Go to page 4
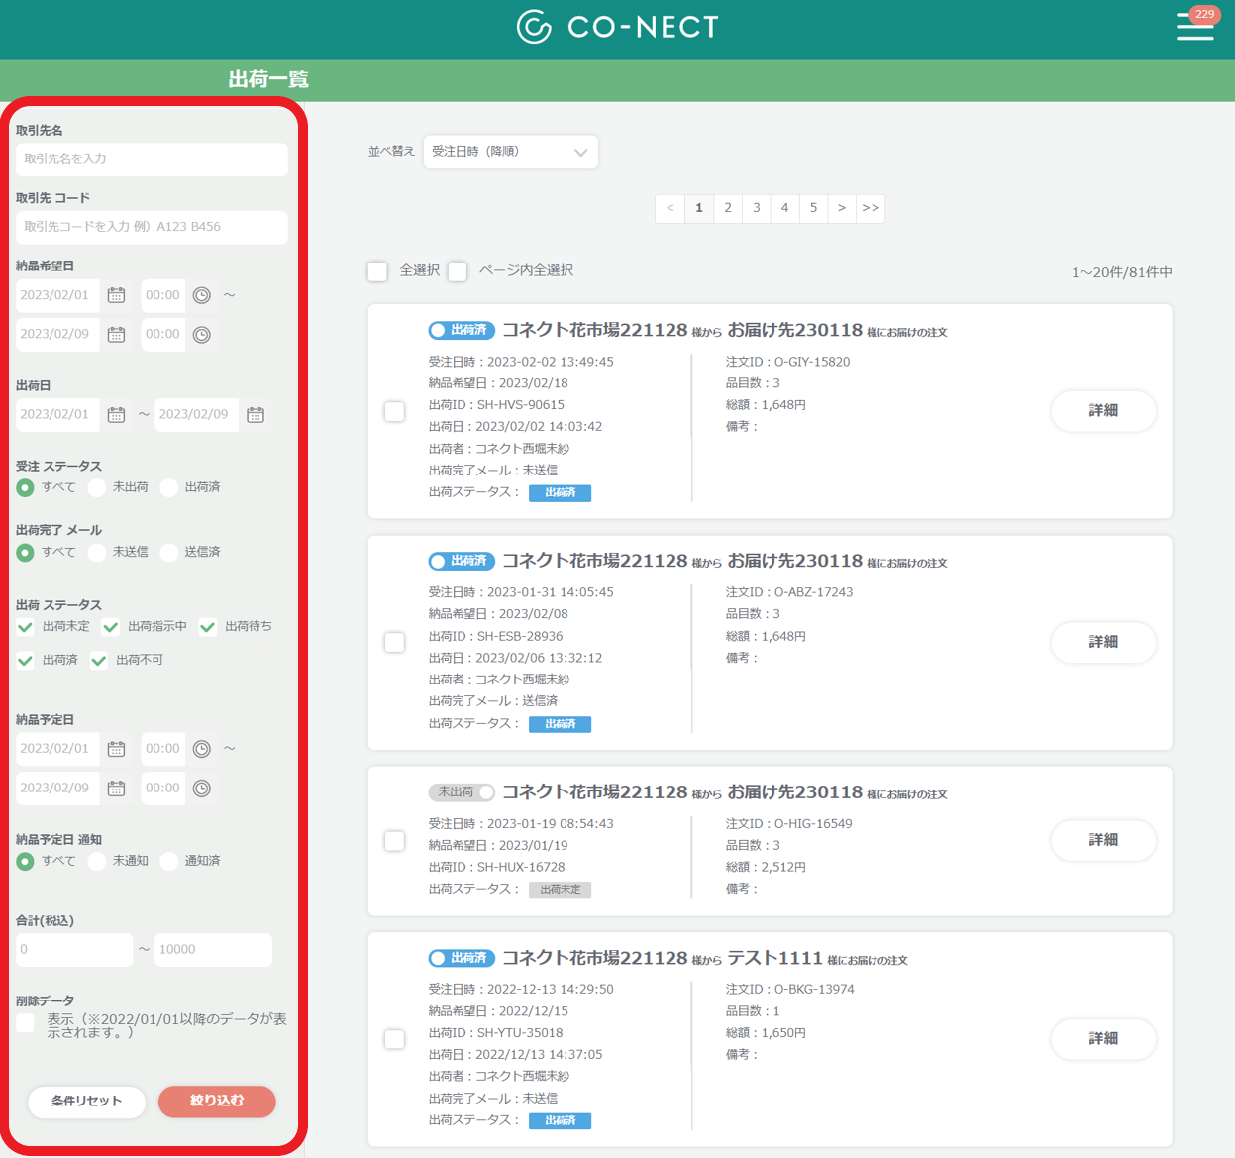The image size is (1235, 1158). coord(784,208)
